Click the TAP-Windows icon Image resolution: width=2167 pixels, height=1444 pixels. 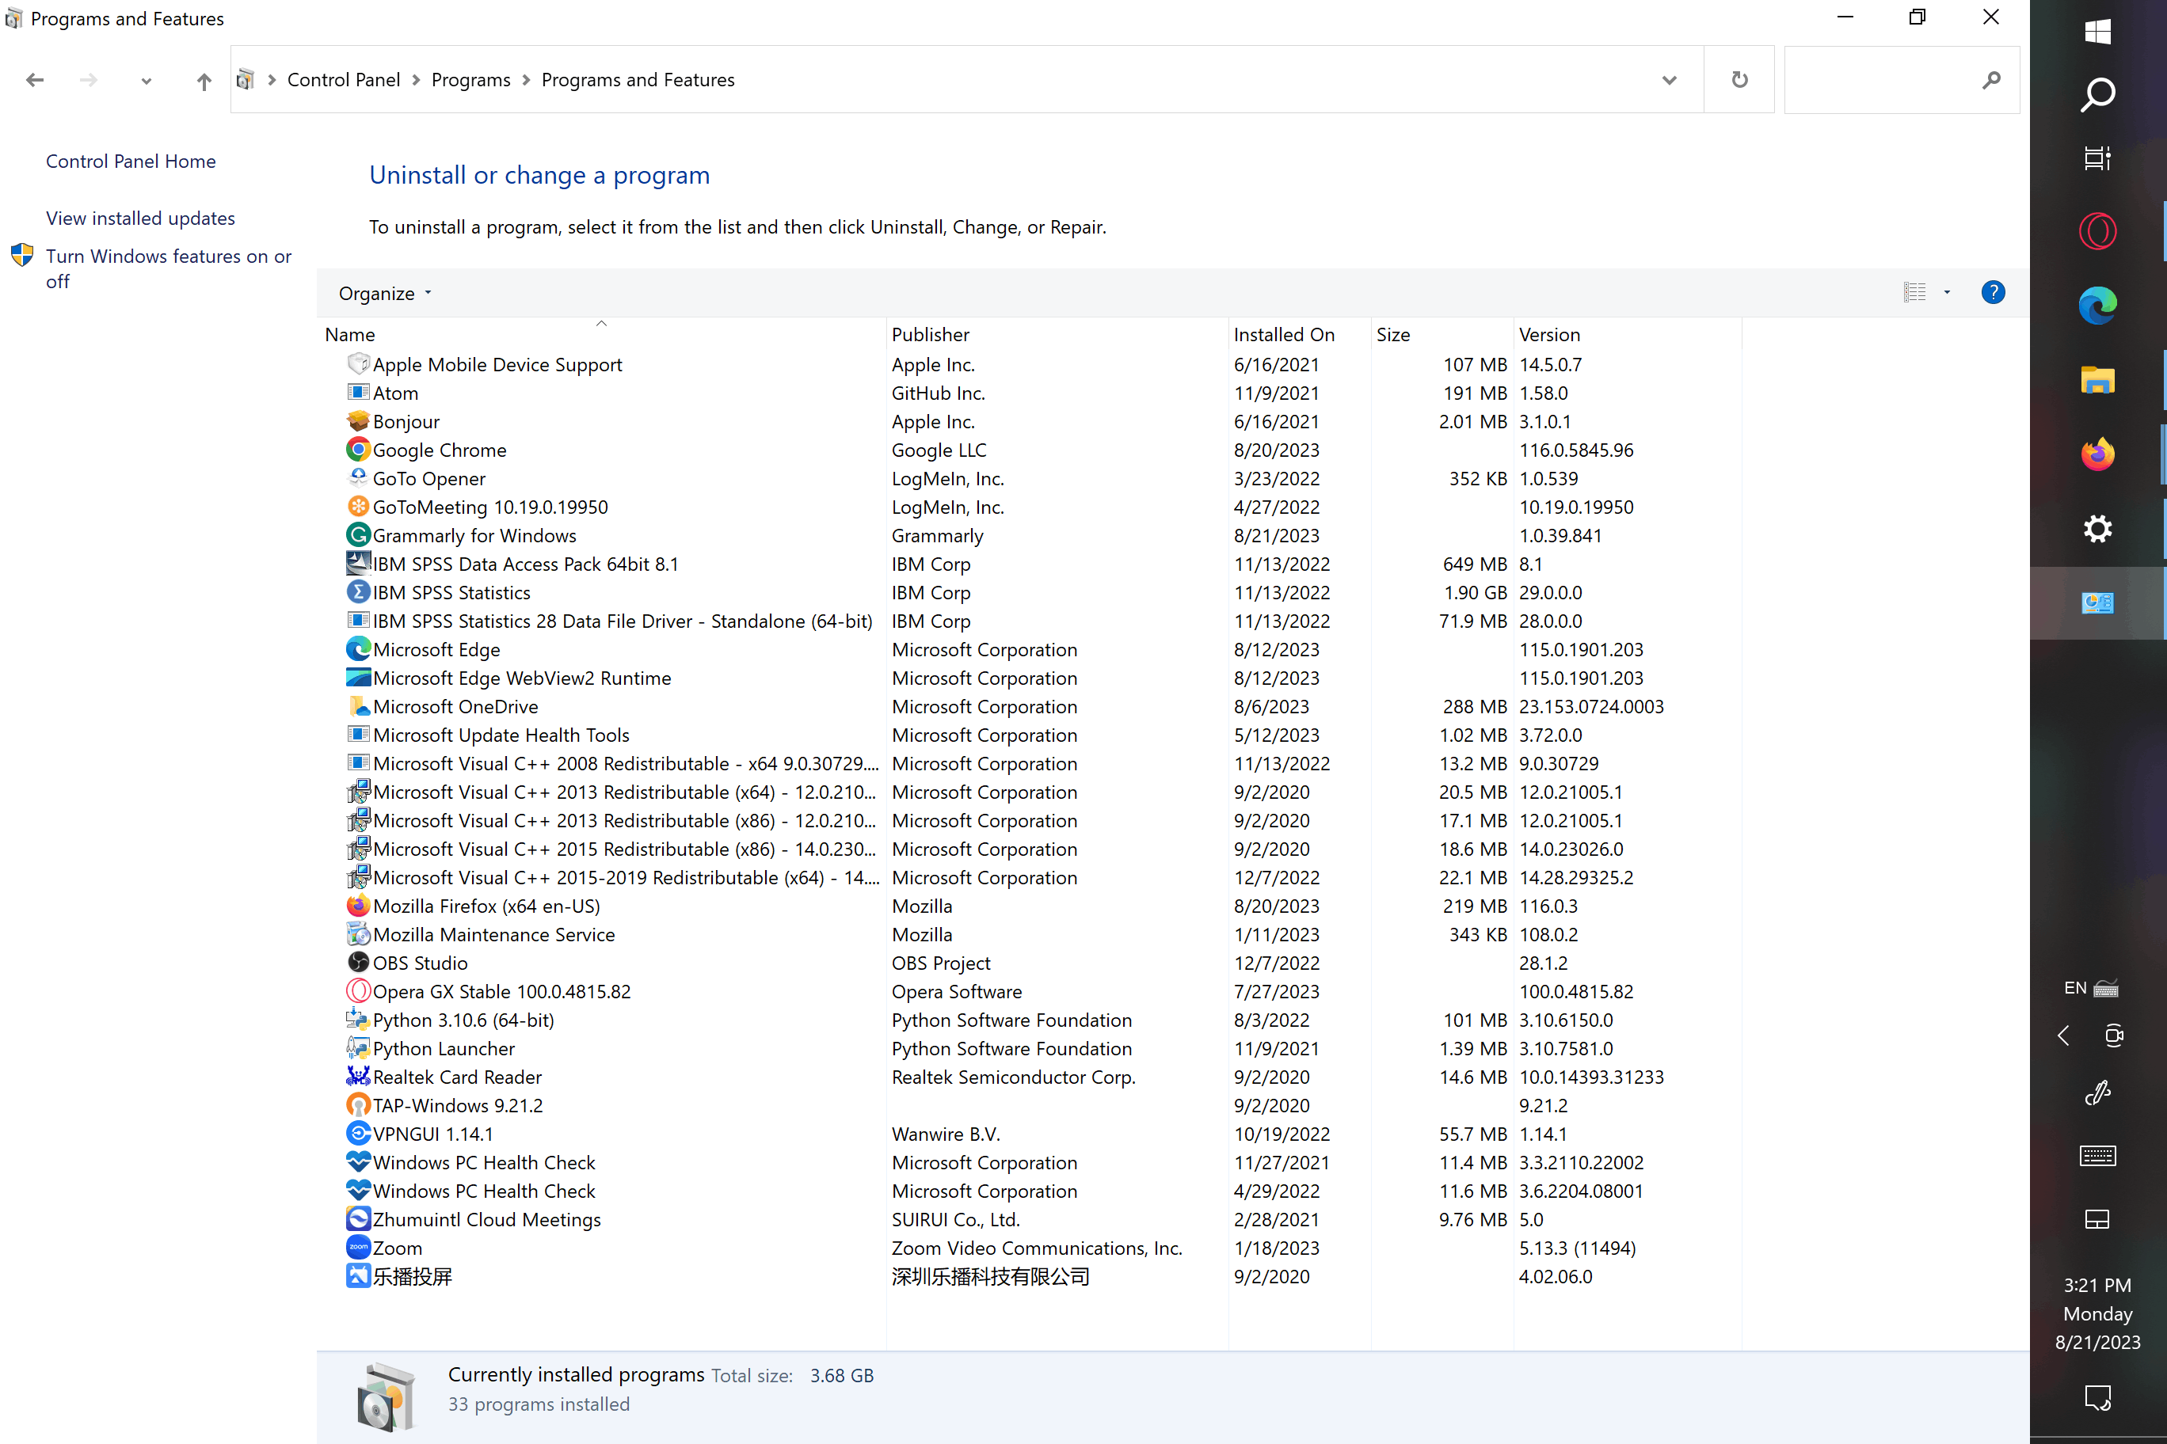357,1105
